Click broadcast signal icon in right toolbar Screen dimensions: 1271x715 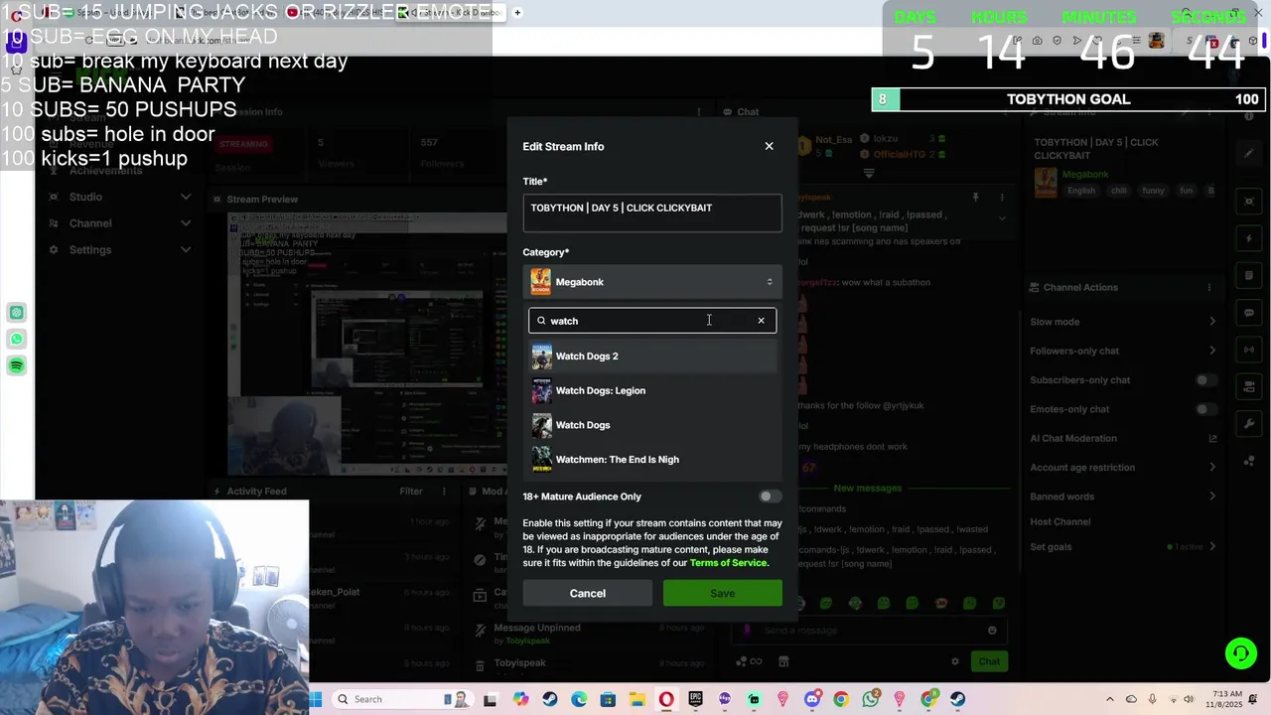point(1249,351)
